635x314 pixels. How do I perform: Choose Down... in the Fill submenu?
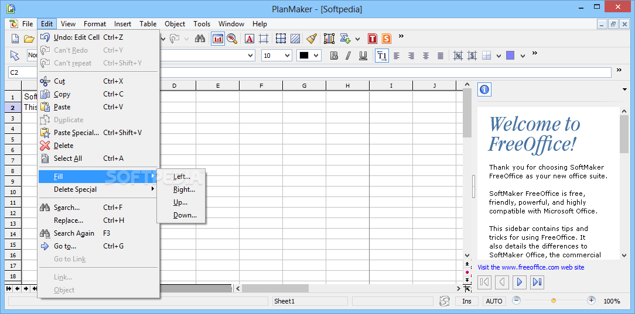coord(182,215)
